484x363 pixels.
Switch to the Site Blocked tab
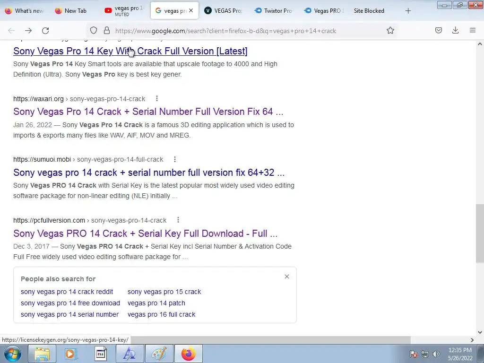pos(369,11)
